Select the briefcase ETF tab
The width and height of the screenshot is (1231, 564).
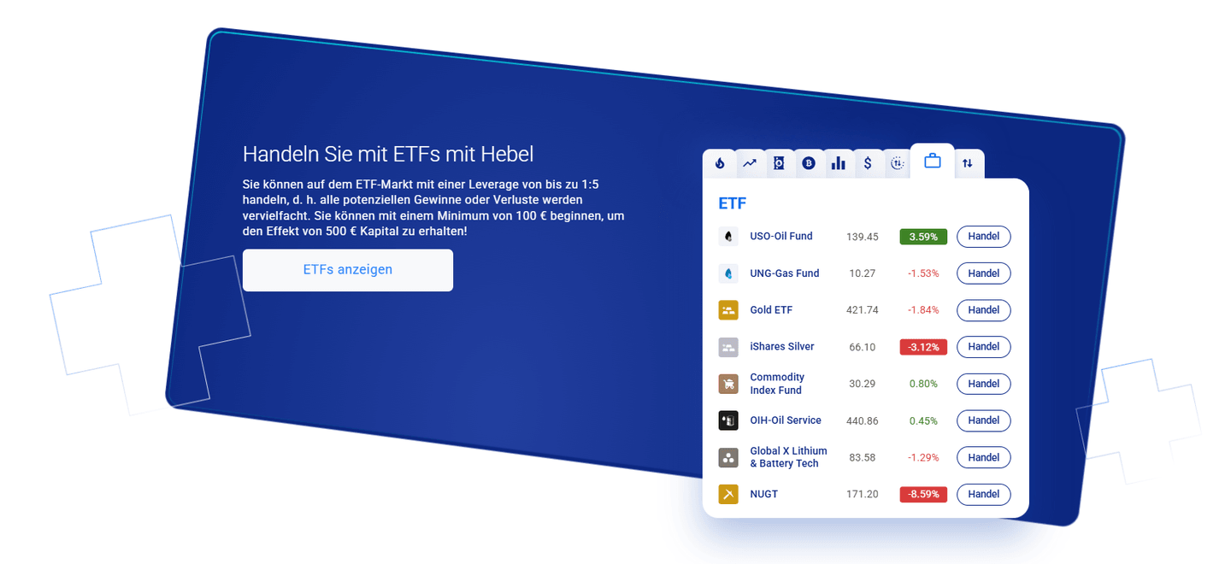click(x=933, y=161)
